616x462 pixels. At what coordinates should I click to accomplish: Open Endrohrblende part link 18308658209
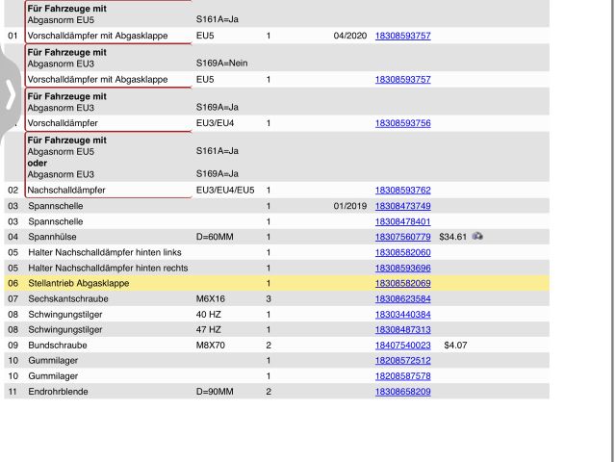402,392
